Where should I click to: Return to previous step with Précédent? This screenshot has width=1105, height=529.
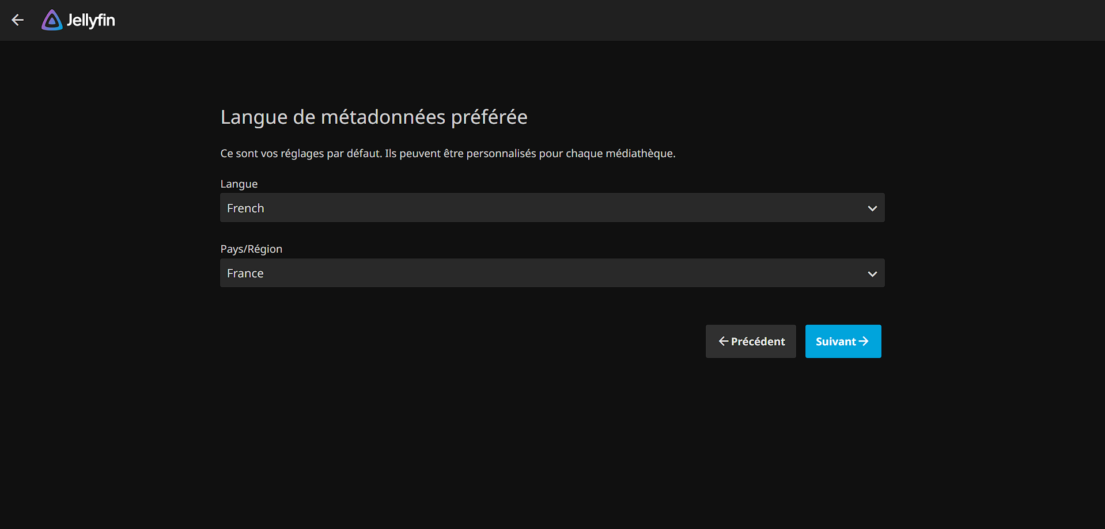[751, 341]
